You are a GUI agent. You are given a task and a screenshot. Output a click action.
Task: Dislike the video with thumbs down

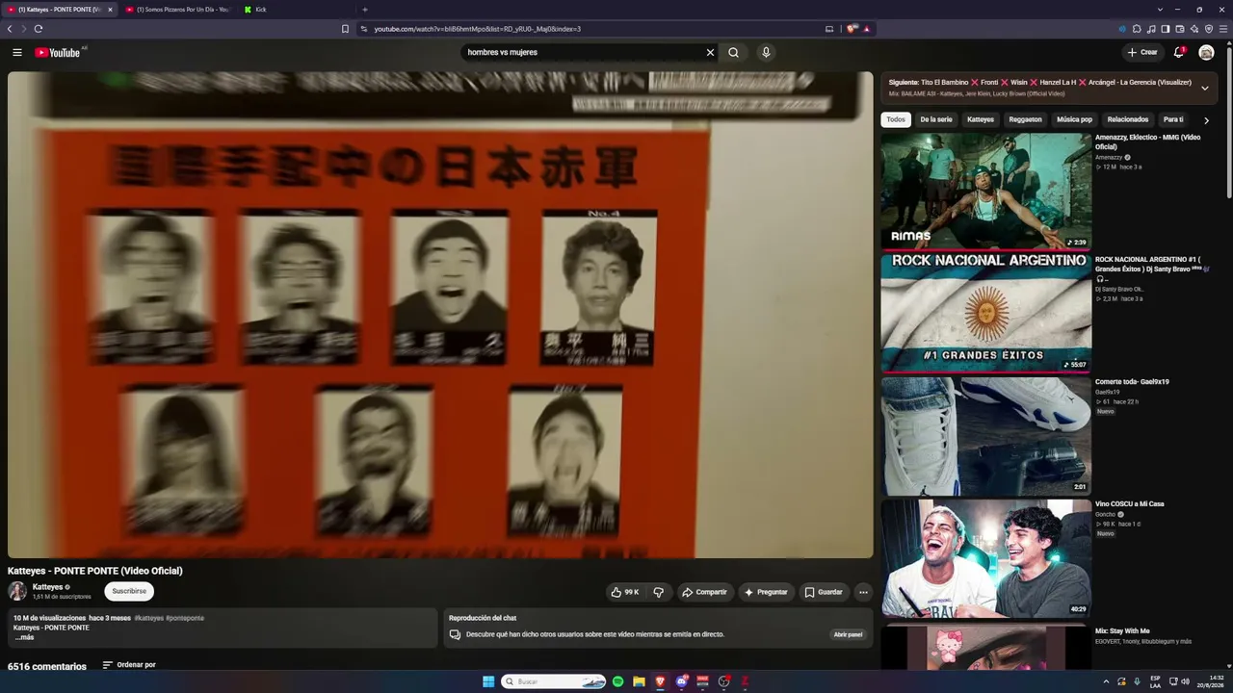click(659, 592)
